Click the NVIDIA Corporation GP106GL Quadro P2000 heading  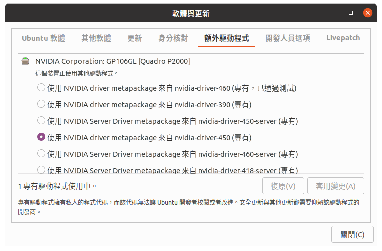112,61
